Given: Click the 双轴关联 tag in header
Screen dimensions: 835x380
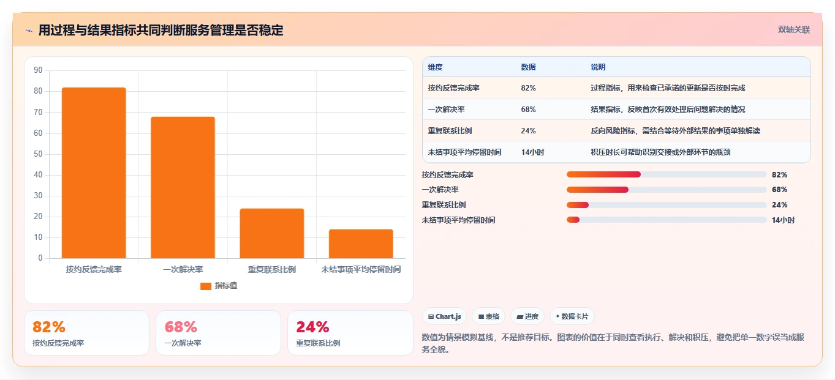Looking at the screenshot, I should click(x=794, y=30).
